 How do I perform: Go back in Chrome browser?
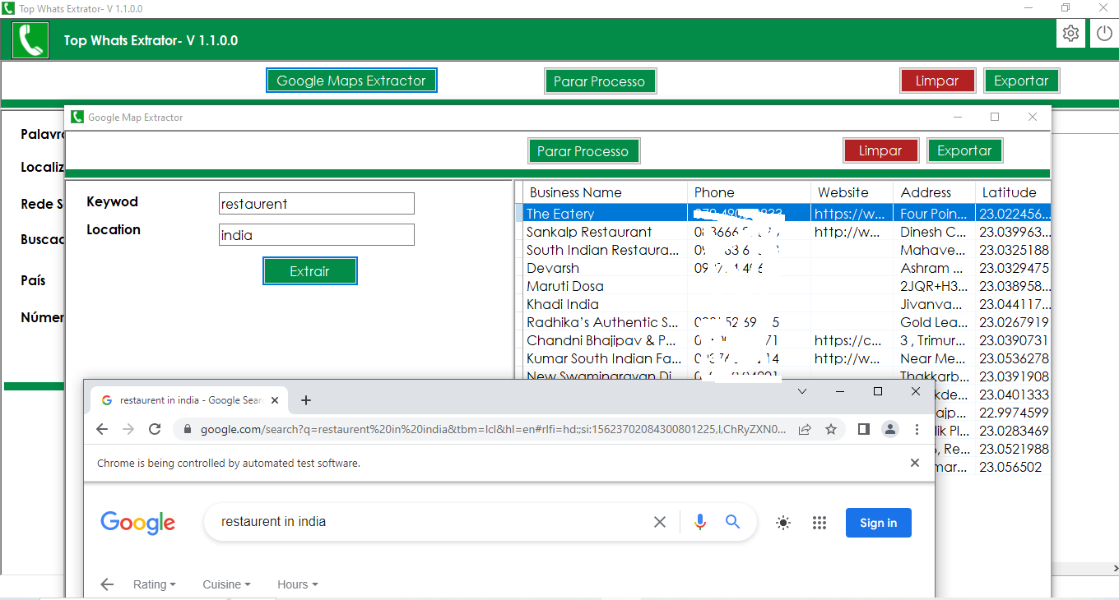102,429
